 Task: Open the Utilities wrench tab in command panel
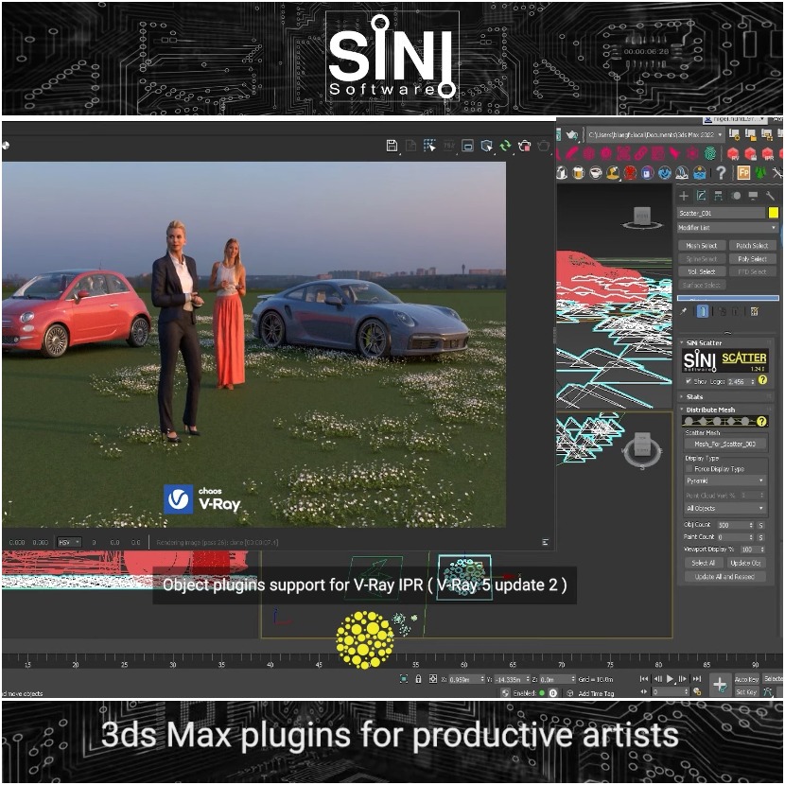770,196
